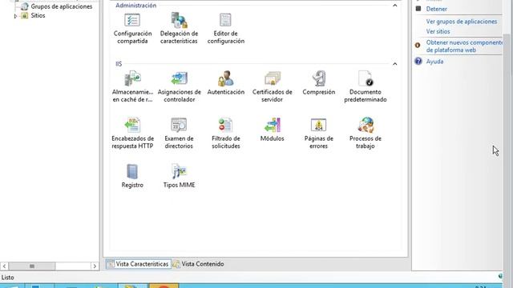Expand the Sitios tree node
513x288 pixels.
click(15, 16)
